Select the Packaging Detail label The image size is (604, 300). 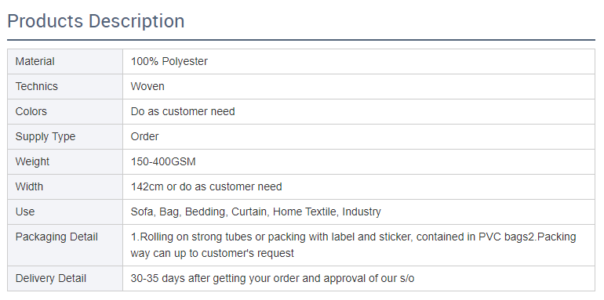[x=56, y=237]
